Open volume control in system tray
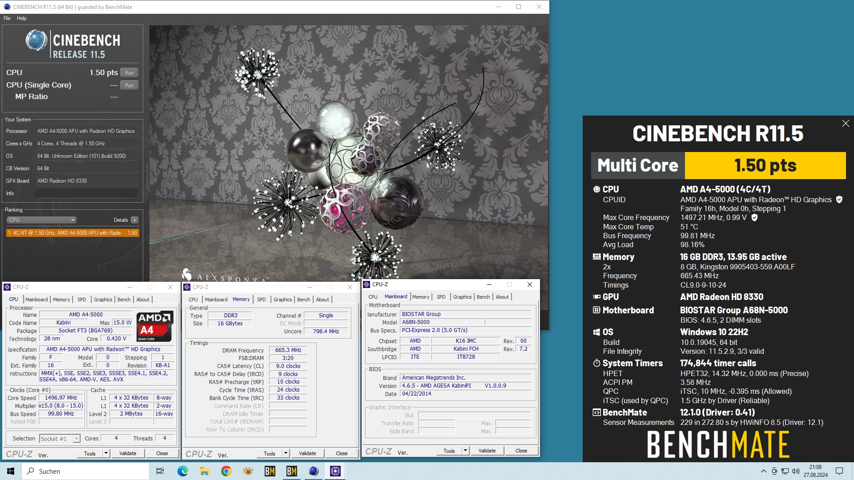The height and width of the screenshot is (480, 854). tap(796, 471)
